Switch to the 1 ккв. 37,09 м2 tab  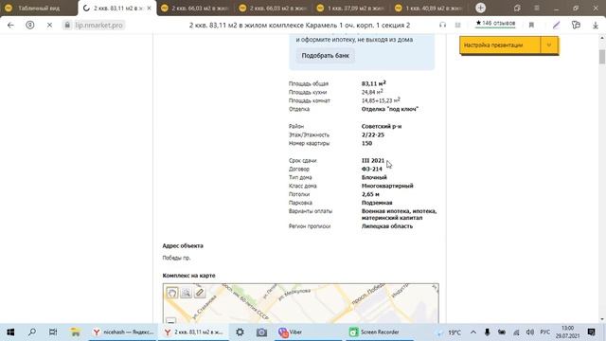[x=351, y=9]
